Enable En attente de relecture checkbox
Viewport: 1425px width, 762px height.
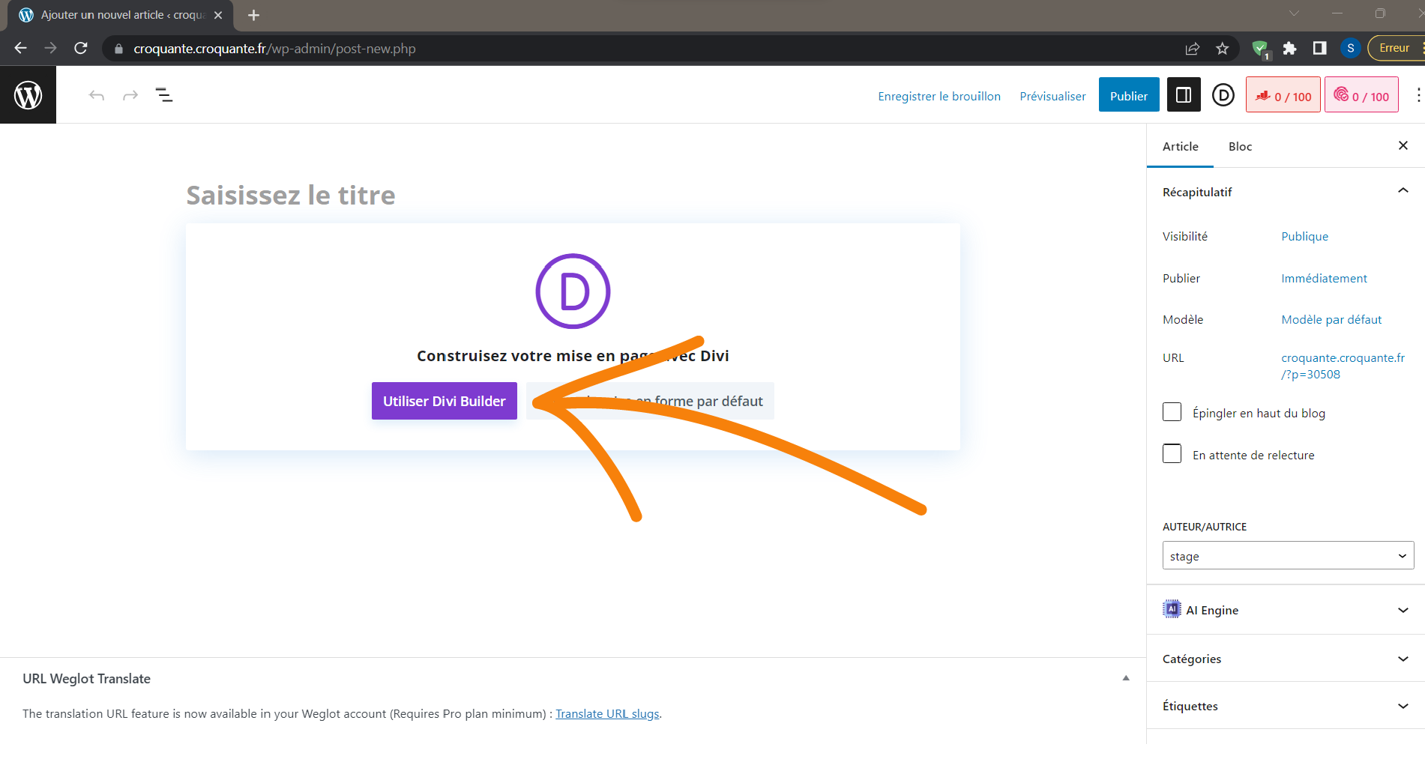(1172, 454)
